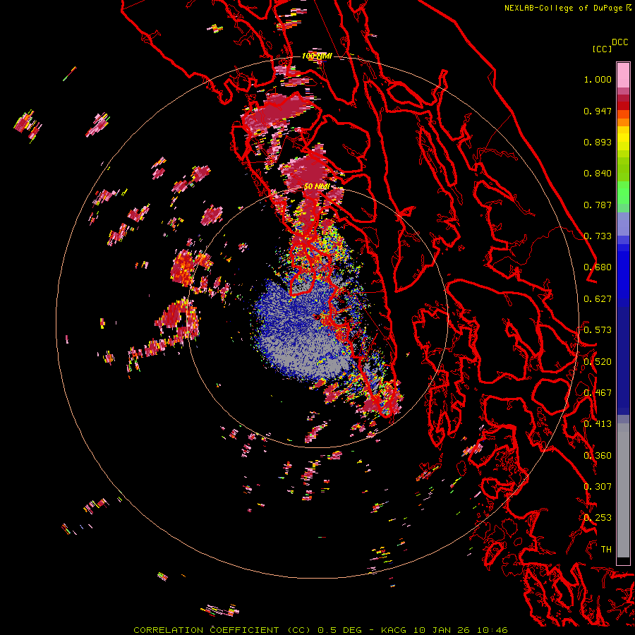
Task: Select the 0.893 scale value
Action: 598,142
